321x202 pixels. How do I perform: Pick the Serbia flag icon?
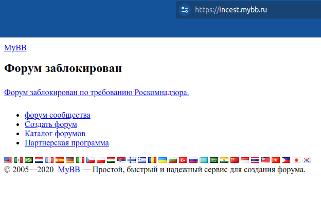tap(121, 160)
